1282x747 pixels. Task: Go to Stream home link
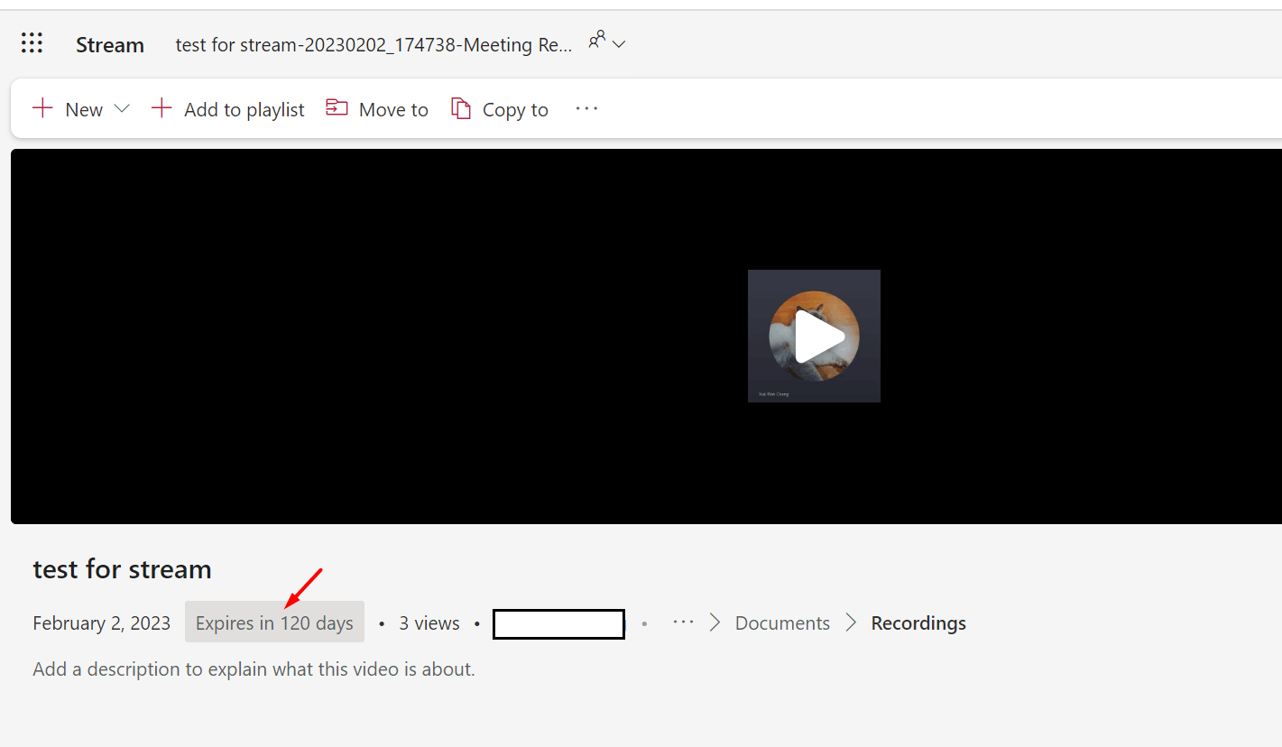coord(110,45)
